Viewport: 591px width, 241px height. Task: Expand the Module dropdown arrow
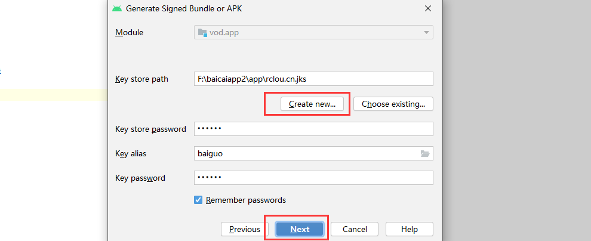tap(426, 33)
